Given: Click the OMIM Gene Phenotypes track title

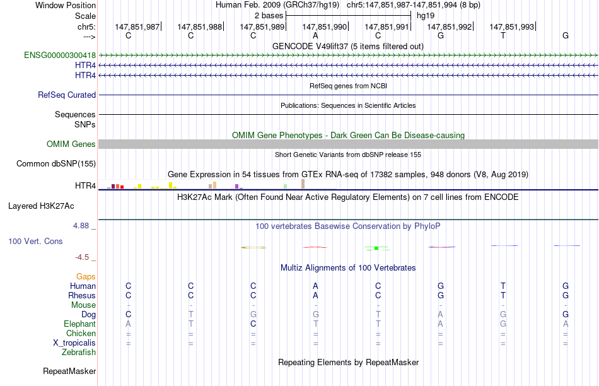Looking at the screenshot, I should pos(348,136).
